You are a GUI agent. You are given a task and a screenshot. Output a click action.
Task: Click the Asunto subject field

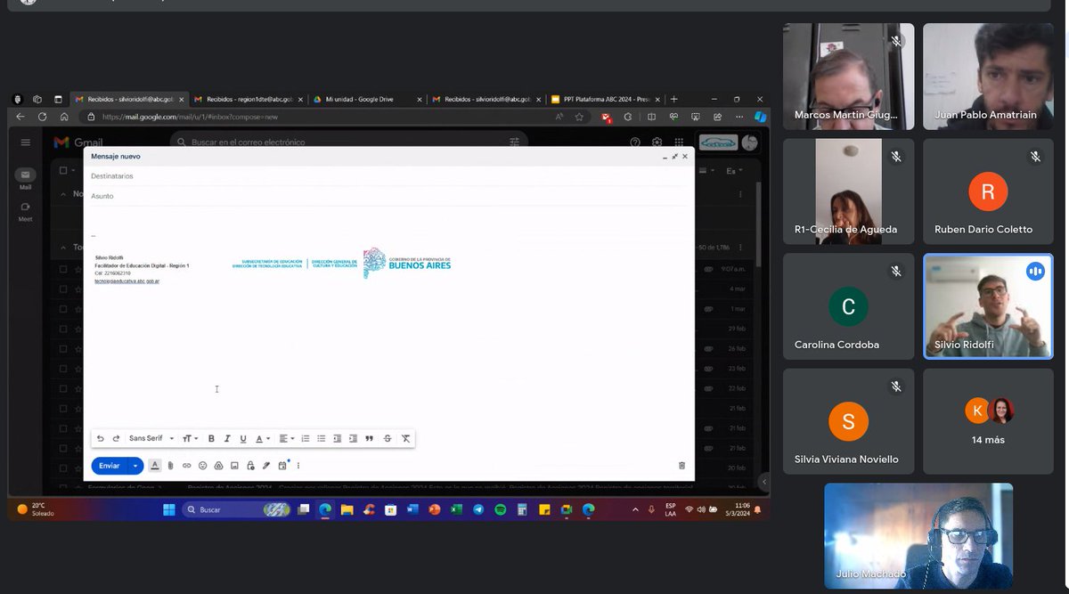coord(389,196)
